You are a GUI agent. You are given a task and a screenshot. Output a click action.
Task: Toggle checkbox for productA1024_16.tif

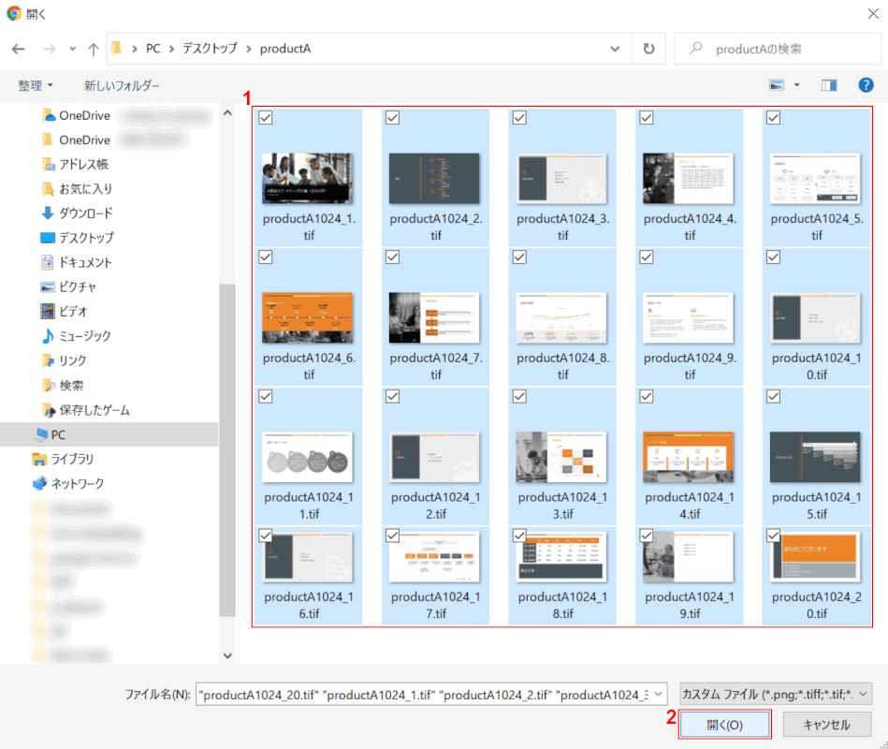266,536
